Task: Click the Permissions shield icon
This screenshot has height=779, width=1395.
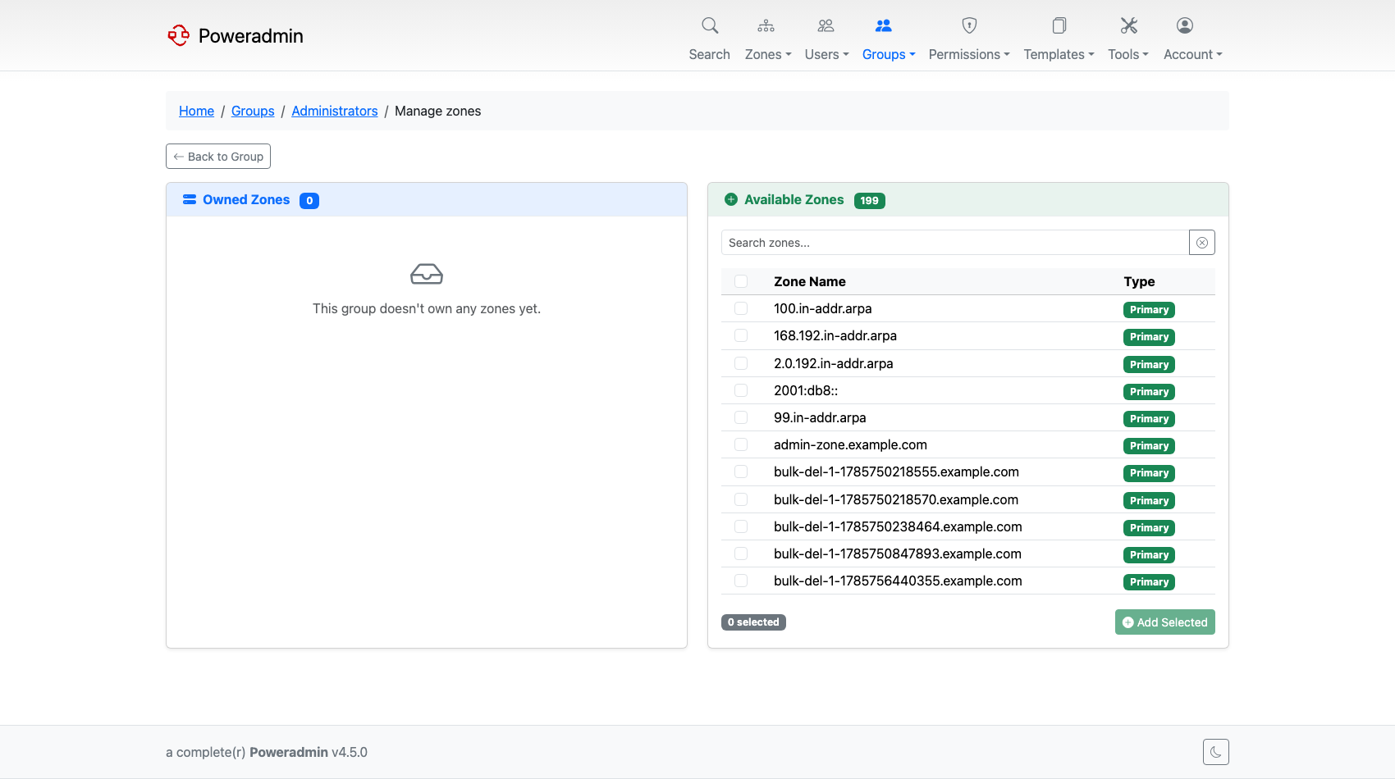Action: pos(969,25)
